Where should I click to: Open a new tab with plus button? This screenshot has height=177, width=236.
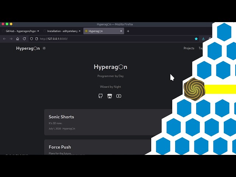pyautogui.click(x=128, y=31)
